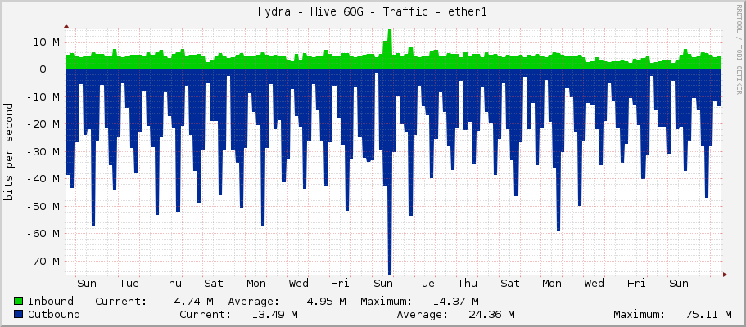
Task: Click the Outbound current value '13.49 M'
Action: click(x=275, y=314)
